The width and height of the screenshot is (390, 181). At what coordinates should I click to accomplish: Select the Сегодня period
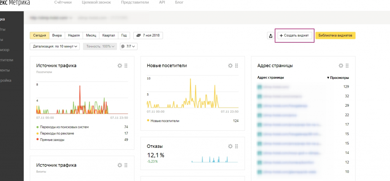point(40,35)
